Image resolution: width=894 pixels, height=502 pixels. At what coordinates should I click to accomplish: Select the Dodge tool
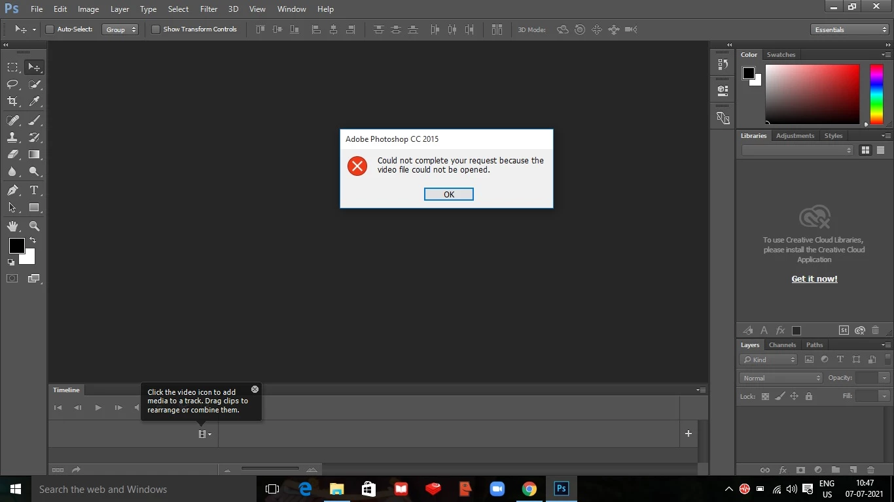34,172
